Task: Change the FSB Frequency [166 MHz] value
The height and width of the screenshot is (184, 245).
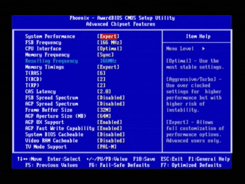Action: [109, 43]
